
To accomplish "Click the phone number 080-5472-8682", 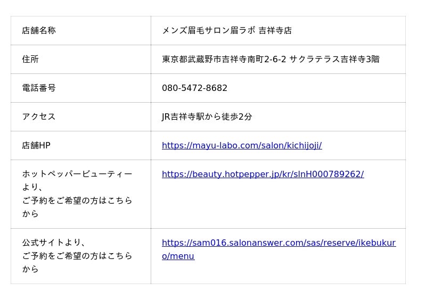I will coord(194,88).
